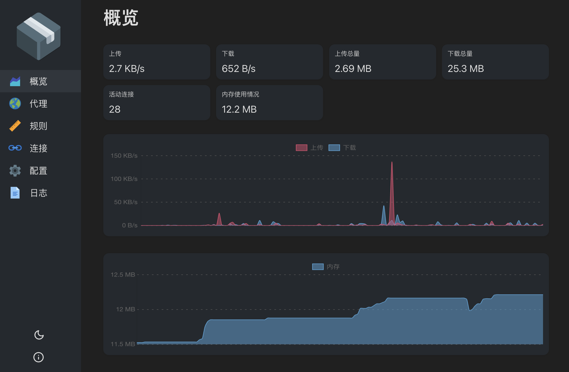Toggle the 内存 legend on the memory chart

318,267
